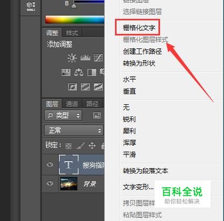Switch to the 图层 tab
Image resolution: width=224 pixels, height=221 pixels.
coord(52,104)
